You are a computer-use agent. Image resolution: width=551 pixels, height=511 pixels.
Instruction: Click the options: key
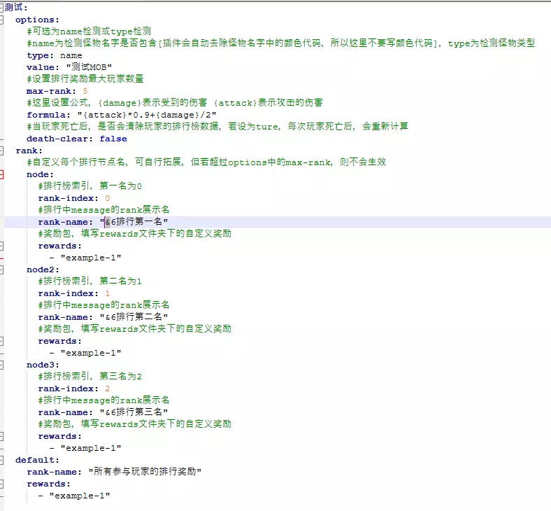[37, 20]
